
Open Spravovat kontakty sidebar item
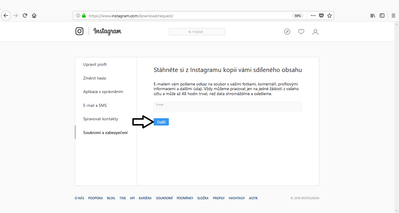coord(100,119)
